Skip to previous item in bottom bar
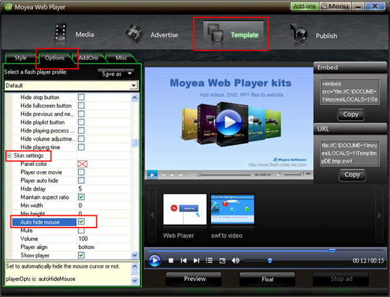This screenshot has width=390, height=297. pos(183,261)
